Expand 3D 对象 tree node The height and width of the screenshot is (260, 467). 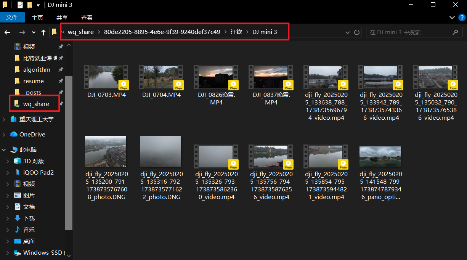(8, 161)
